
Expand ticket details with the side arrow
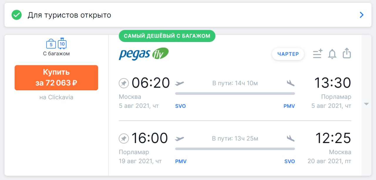(366, 104)
